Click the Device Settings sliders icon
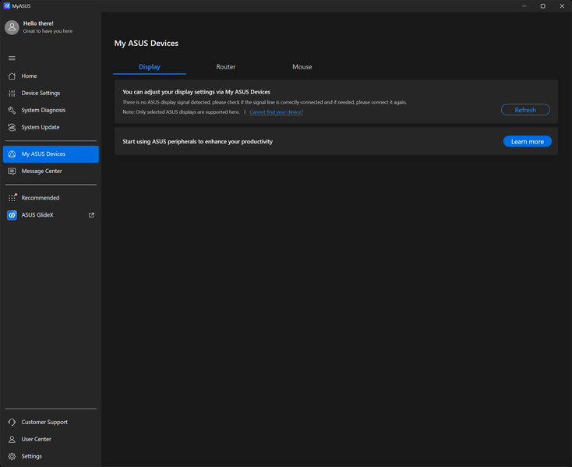Image resolution: width=572 pixels, height=467 pixels. point(12,93)
